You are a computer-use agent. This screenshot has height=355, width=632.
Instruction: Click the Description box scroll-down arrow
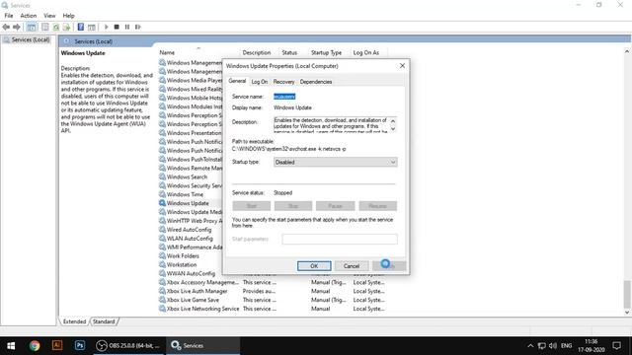[x=393, y=129]
